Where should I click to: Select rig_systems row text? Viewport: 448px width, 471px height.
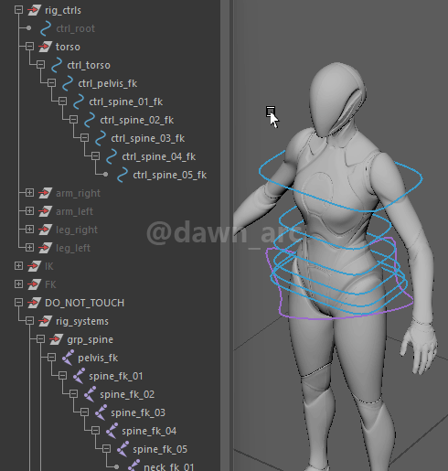(x=82, y=321)
